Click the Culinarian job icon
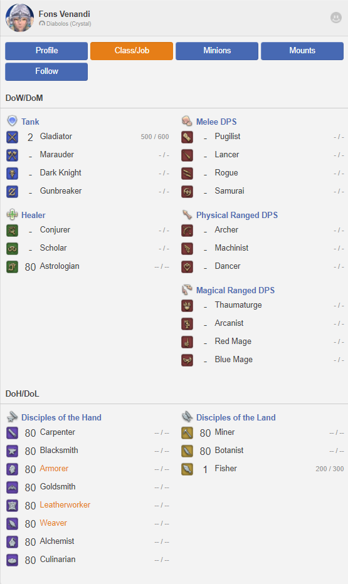The image size is (348, 584). point(13,560)
